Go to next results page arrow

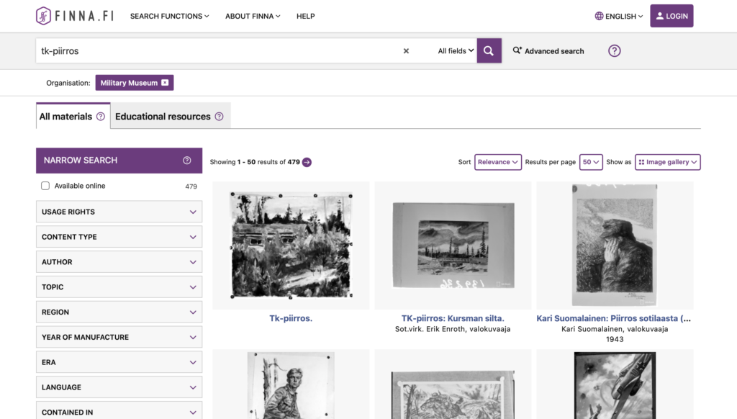(x=307, y=162)
